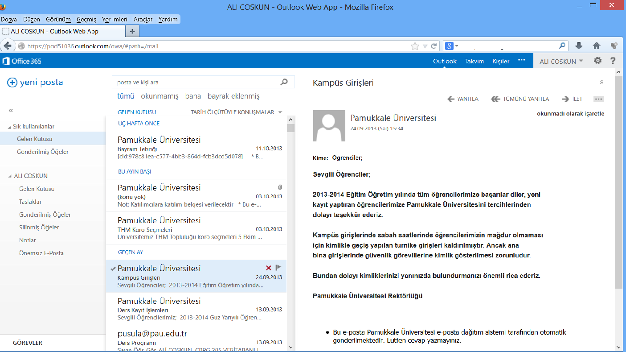Collapse the ALI COSKUN folder tree
626x352 pixels.
(x=10, y=177)
